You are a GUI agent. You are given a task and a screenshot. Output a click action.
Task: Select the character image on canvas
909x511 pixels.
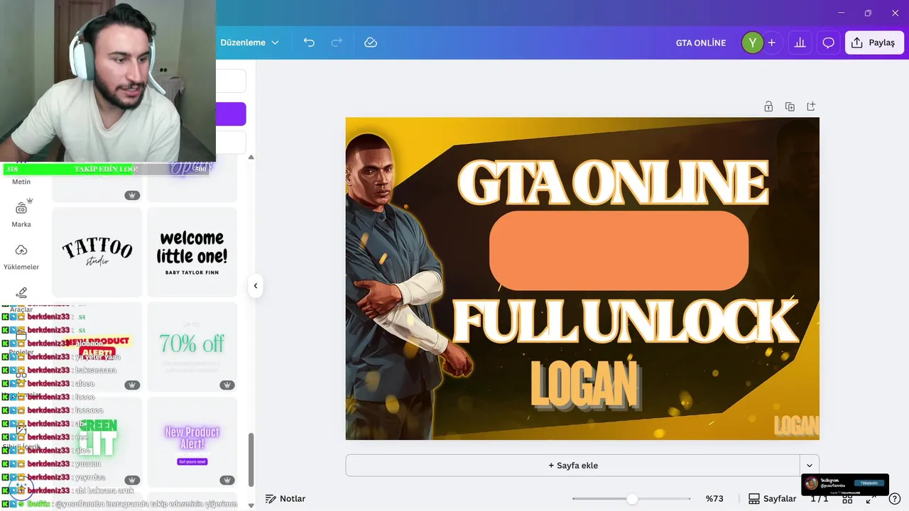(x=398, y=284)
